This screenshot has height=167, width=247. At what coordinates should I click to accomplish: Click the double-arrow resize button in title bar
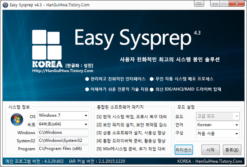point(199,3)
